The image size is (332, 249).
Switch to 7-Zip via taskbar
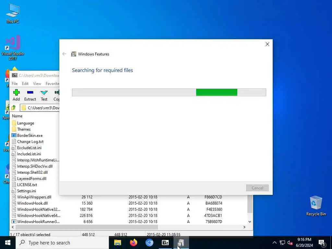click(165, 243)
